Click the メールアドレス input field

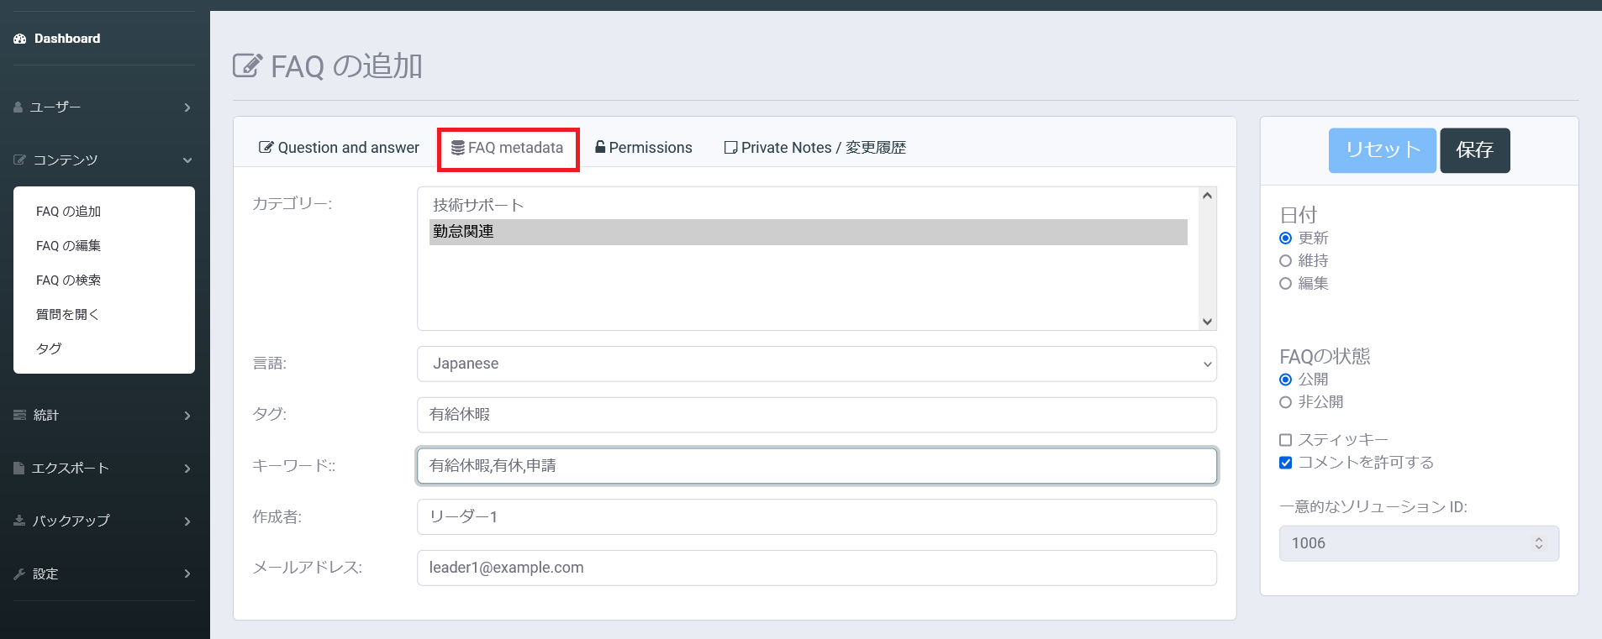[x=817, y=568]
